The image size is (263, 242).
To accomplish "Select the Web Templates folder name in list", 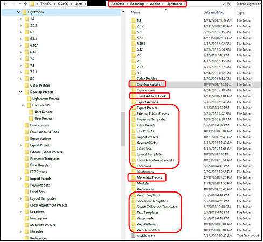I will (x=148, y=230).
